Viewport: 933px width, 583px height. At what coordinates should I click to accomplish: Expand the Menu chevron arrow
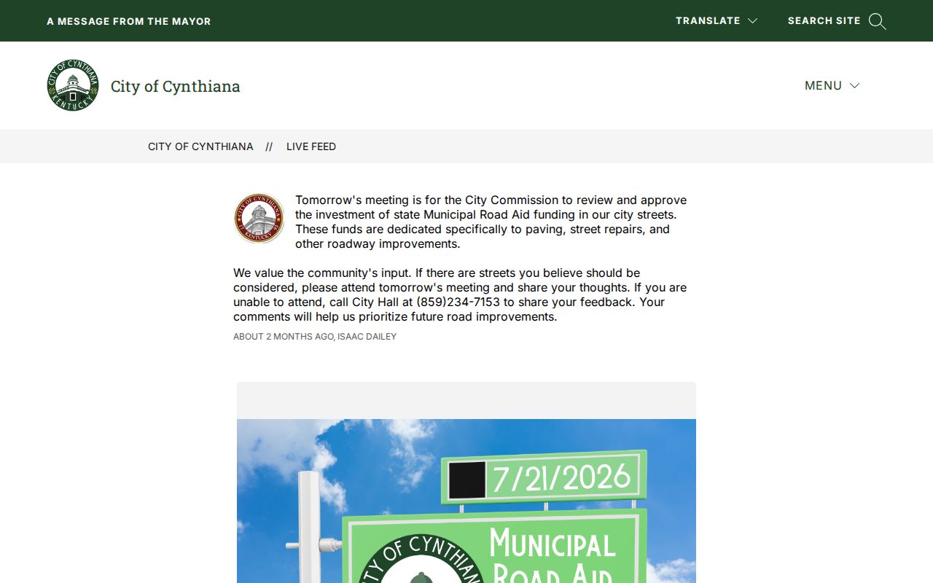[x=855, y=86]
